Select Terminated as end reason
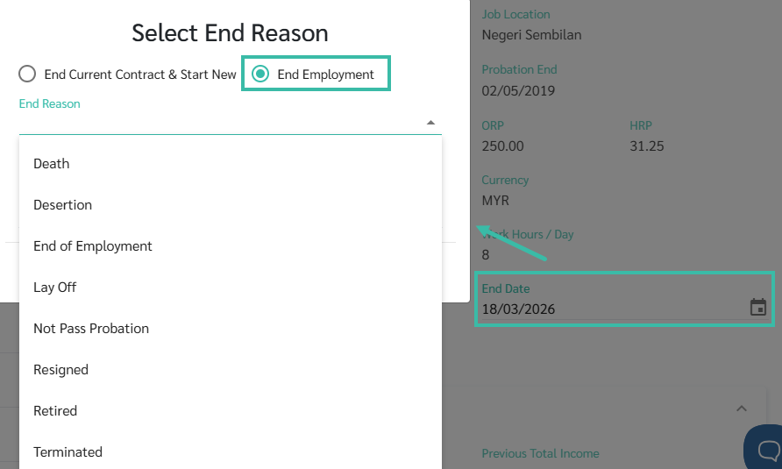Image resolution: width=782 pixels, height=469 pixels. (68, 452)
